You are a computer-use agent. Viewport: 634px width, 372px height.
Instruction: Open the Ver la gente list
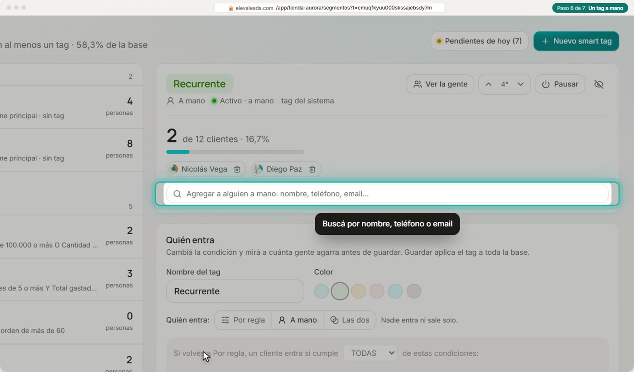(x=440, y=84)
